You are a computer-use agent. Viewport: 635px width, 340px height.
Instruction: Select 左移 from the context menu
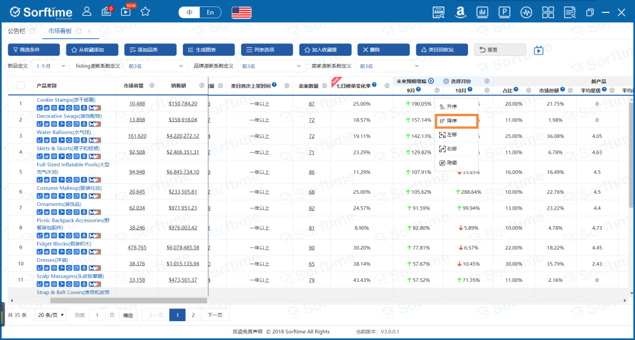click(456, 135)
